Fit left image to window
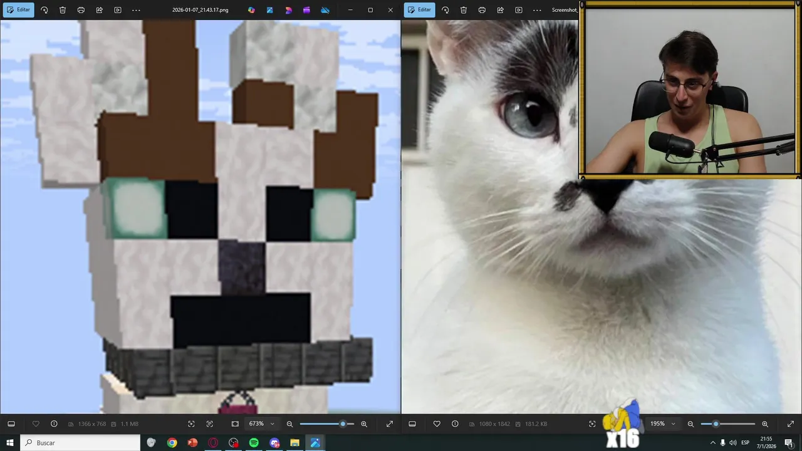This screenshot has height=451, width=802. (235, 424)
